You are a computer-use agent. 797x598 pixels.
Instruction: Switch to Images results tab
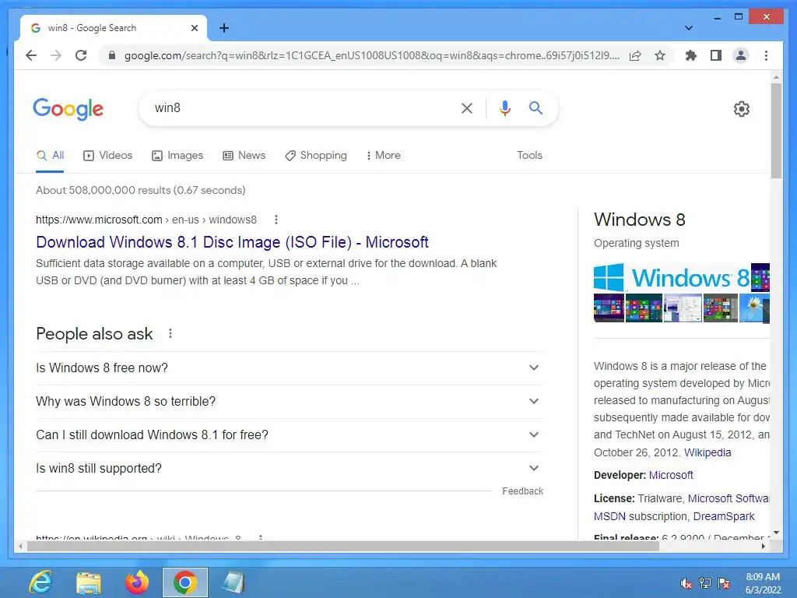point(177,156)
